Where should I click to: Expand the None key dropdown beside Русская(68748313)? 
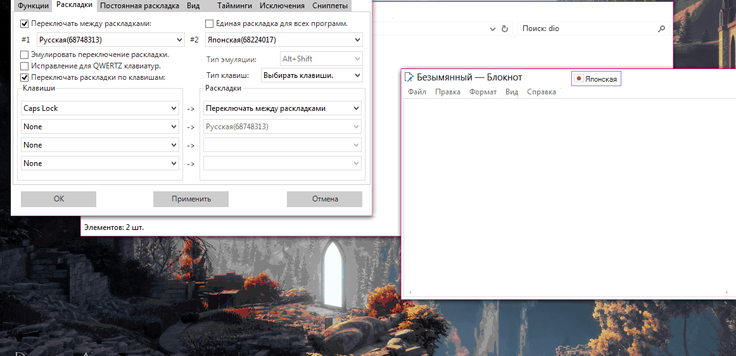(100, 126)
